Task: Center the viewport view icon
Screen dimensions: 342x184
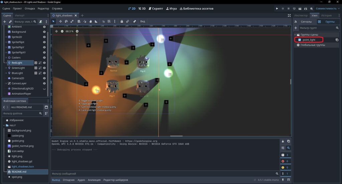Action: click(56, 31)
